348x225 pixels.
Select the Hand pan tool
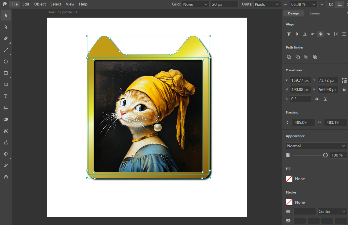(6, 177)
